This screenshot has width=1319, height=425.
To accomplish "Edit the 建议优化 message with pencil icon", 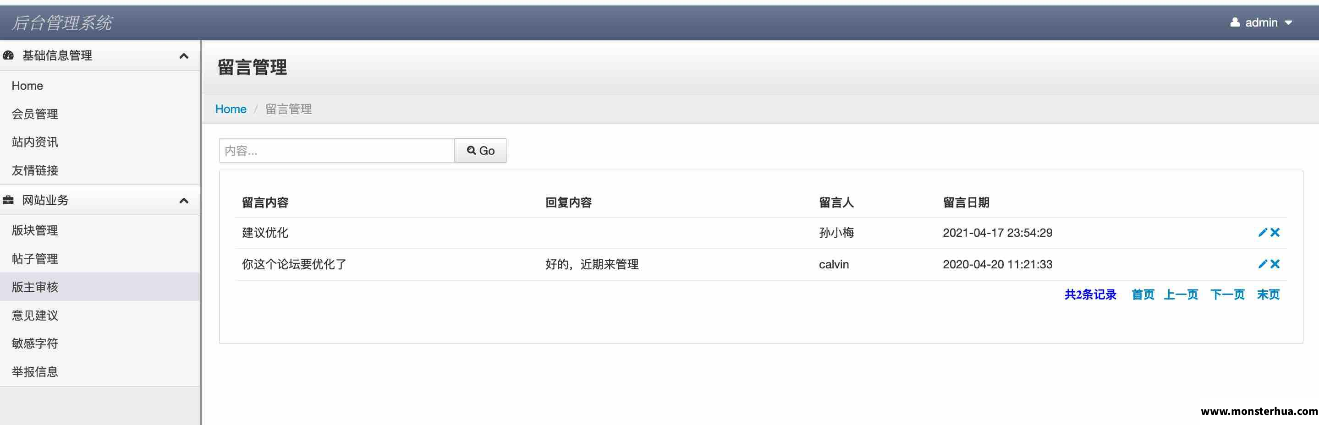I will [x=1263, y=233].
